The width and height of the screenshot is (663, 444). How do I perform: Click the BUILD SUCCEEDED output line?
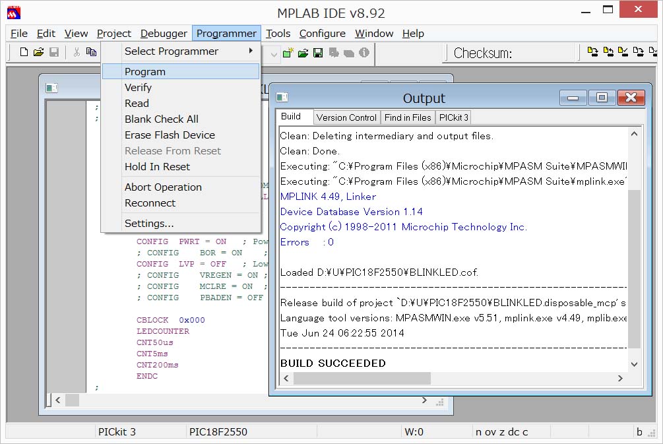[333, 364]
